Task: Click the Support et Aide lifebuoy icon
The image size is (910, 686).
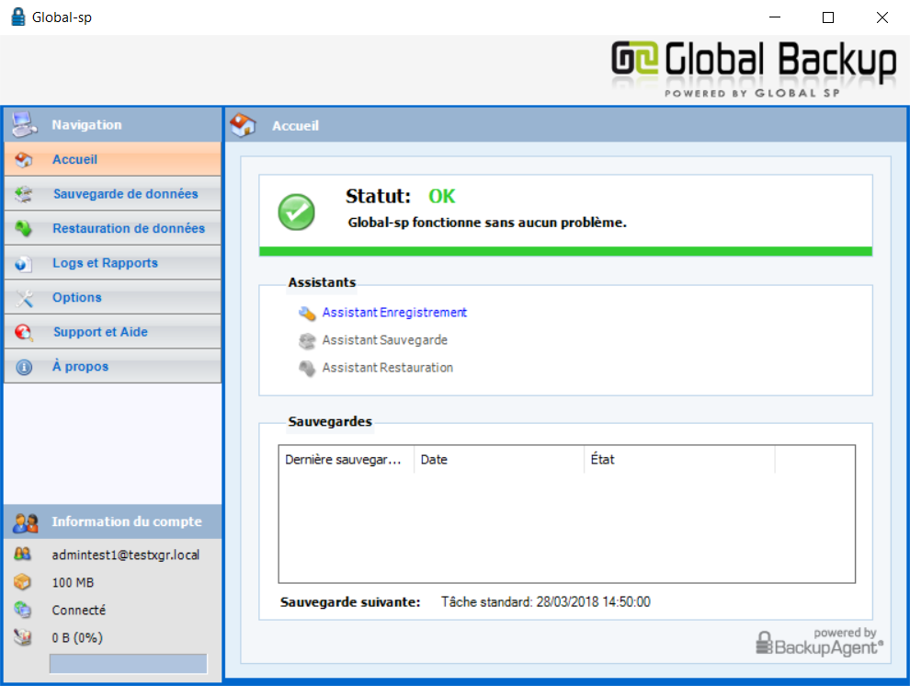Action: [24, 333]
